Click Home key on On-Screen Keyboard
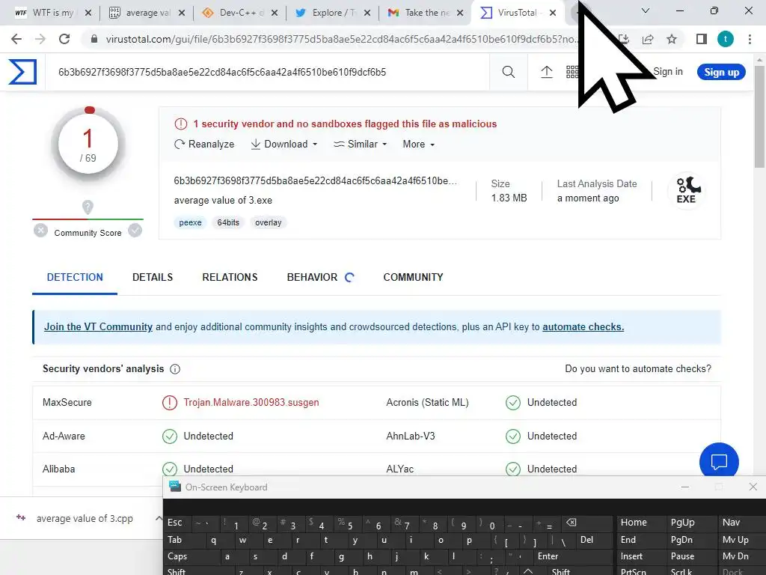The height and width of the screenshot is (575, 766). tap(641, 523)
